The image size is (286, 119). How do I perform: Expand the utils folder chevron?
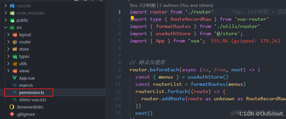8,64
